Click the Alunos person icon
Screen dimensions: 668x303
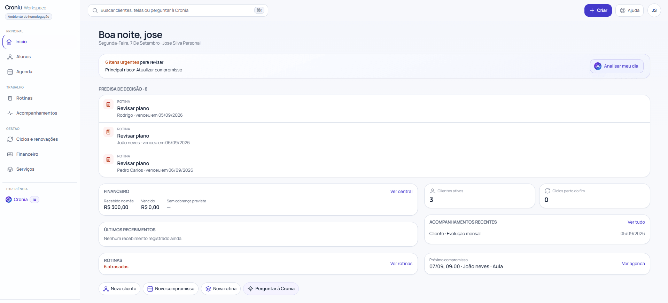[10, 57]
